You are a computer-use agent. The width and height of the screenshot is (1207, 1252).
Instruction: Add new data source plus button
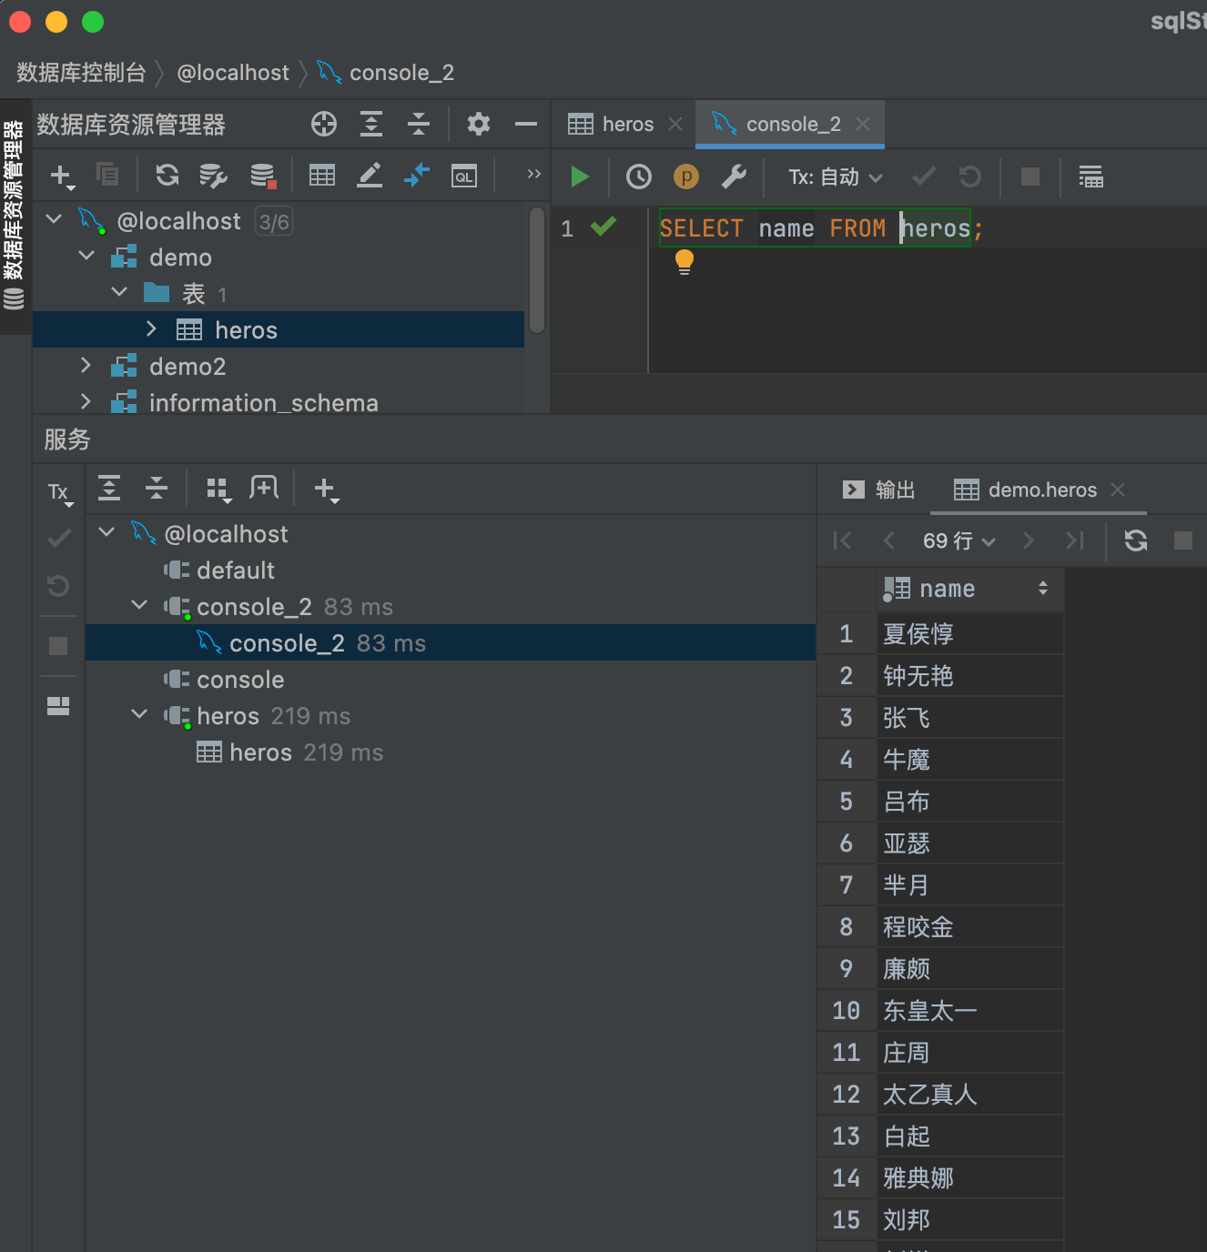[x=62, y=176]
